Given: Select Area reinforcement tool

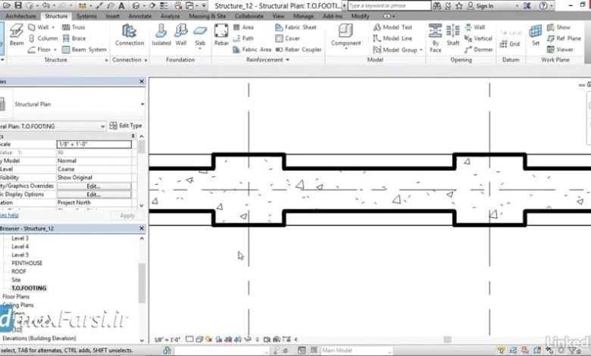Looking at the screenshot, I should click(243, 27).
